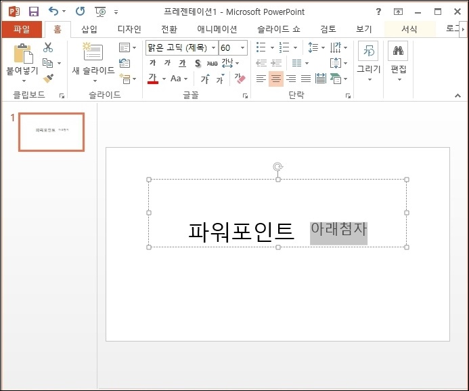Click the Redo/Repeat arrow icon
This screenshot has height=391, width=469.
[x=80, y=12]
